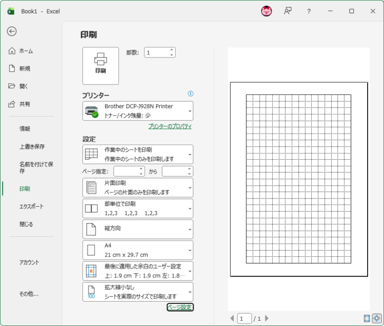384x326 pixels.
Task: Go to previous preview page arrow
Action: [x=232, y=319]
